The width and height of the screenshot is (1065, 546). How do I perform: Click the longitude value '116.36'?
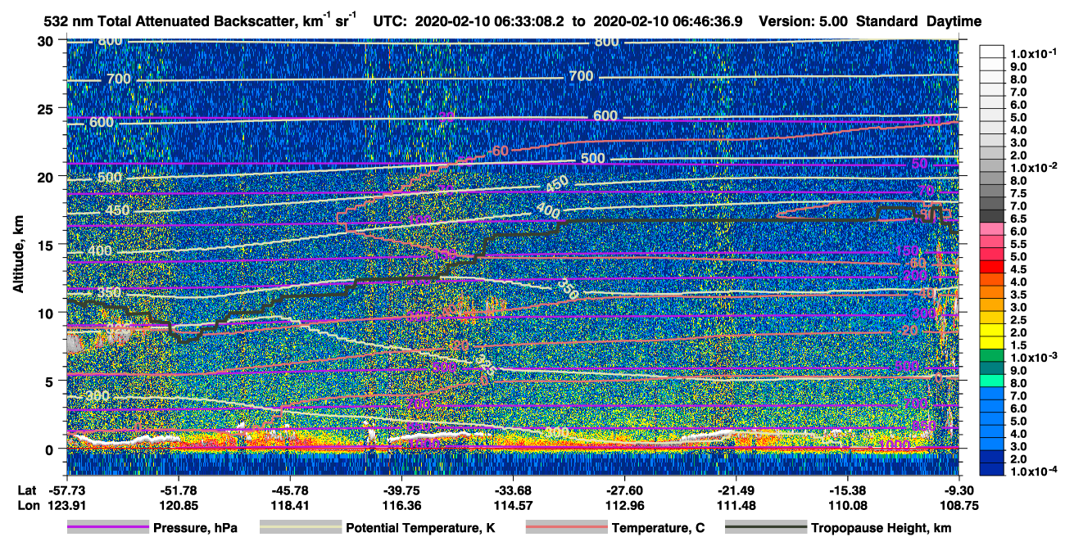401,505
